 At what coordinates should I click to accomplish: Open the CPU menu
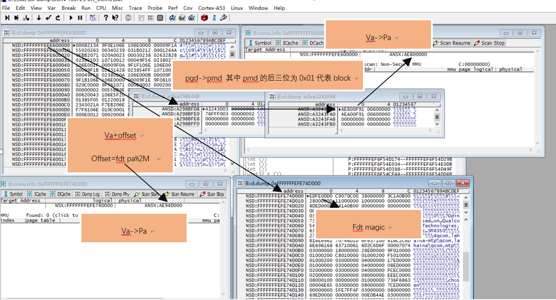pyautogui.click(x=101, y=8)
